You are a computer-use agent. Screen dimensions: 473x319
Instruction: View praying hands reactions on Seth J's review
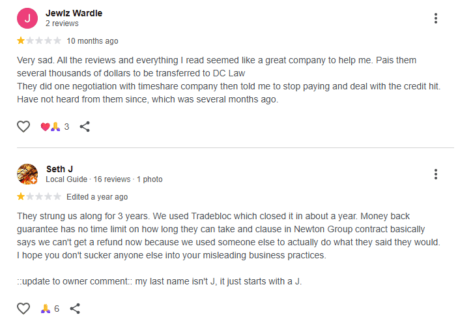tap(45, 309)
